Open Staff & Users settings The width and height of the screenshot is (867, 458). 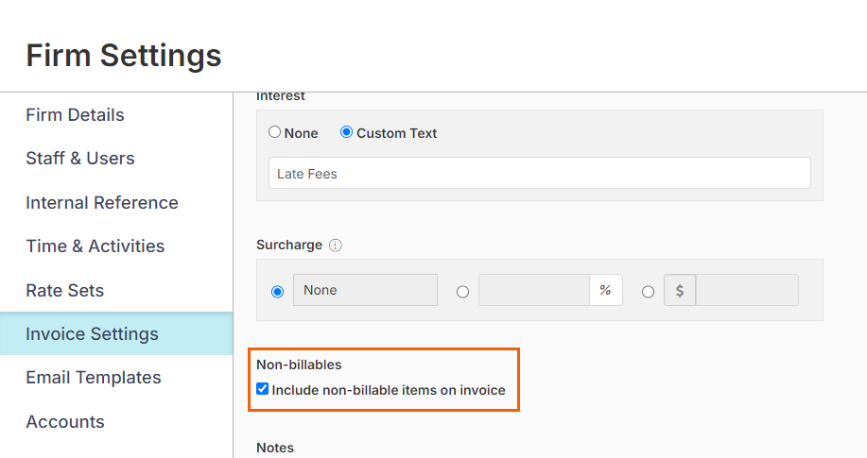[80, 159]
